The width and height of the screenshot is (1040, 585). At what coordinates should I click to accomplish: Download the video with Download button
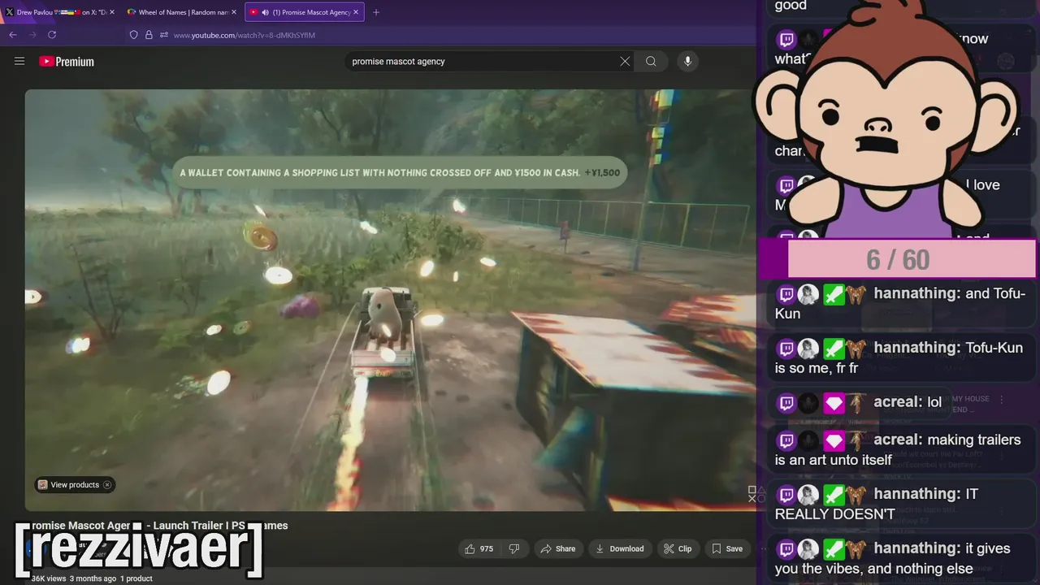coord(620,549)
